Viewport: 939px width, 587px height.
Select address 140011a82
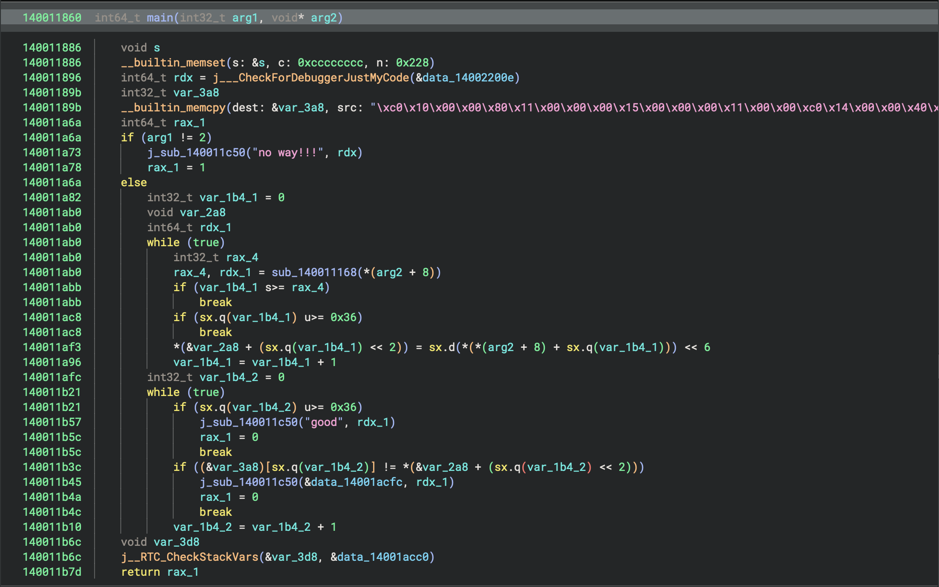tap(52, 198)
